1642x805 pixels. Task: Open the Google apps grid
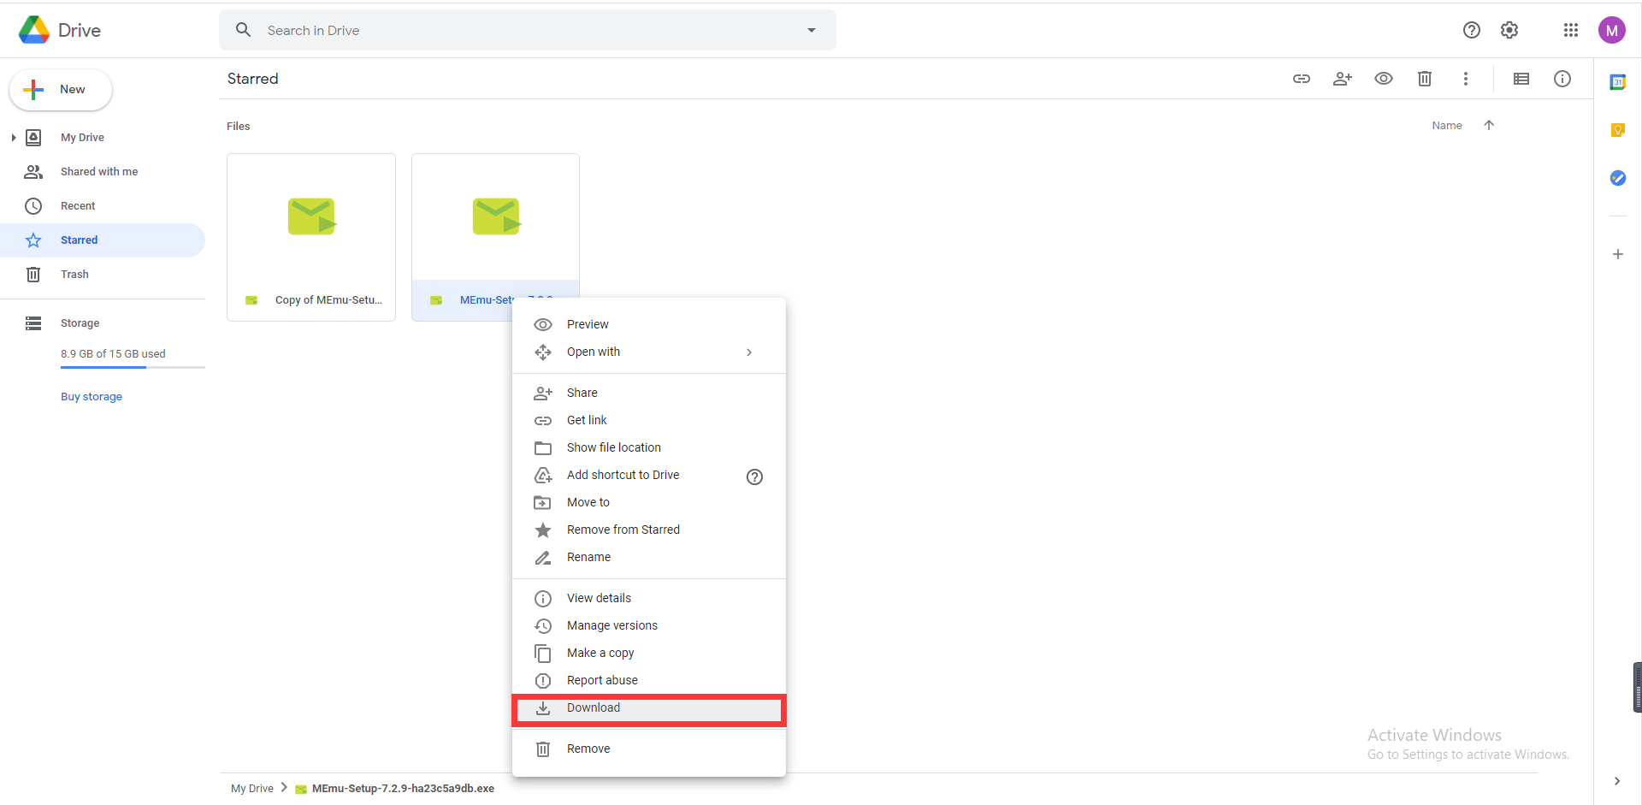tap(1570, 31)
